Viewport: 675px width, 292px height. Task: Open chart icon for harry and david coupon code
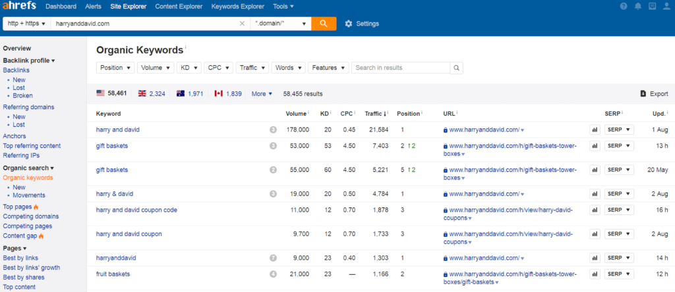tap(595, 210)
